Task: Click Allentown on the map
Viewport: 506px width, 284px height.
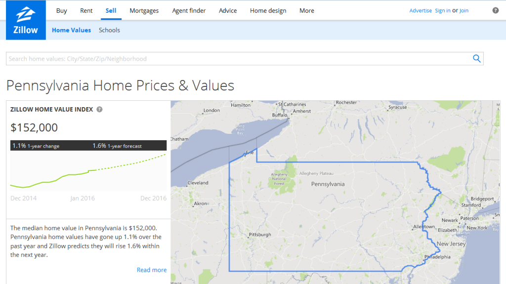Action: coord(424,227)
